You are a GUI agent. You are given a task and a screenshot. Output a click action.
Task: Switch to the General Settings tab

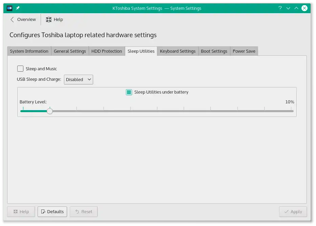tap(70, 51)
